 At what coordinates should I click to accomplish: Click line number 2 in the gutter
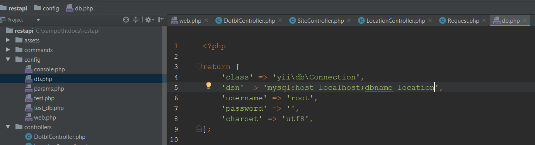(176, 56)
